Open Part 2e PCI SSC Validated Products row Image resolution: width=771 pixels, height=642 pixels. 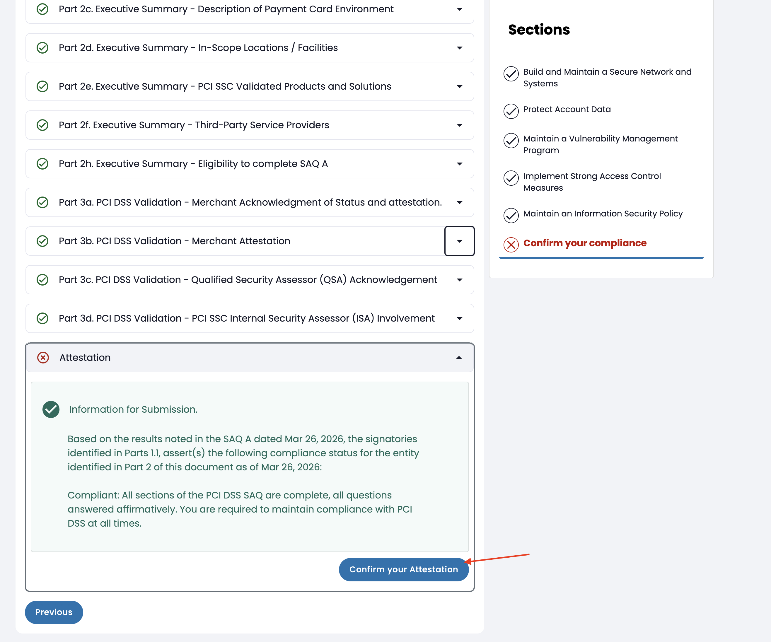point(225,87)
